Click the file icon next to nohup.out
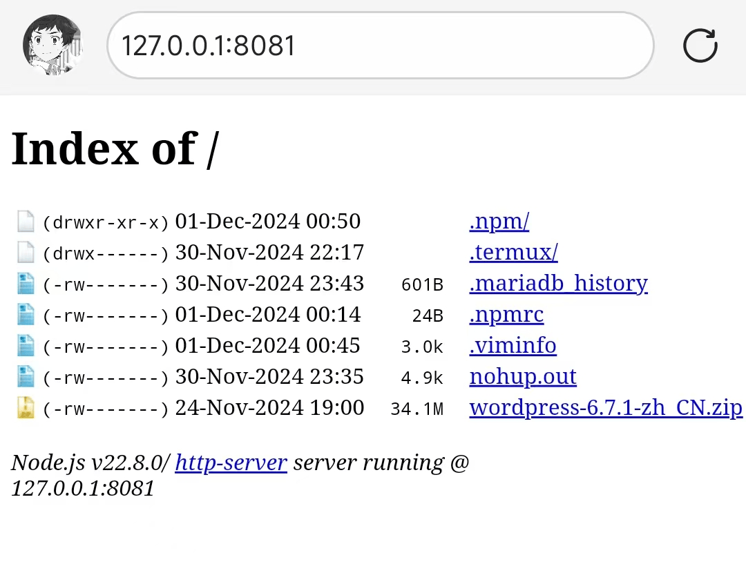The height and width of the screenshot is (564, 746). pos(26,377)
